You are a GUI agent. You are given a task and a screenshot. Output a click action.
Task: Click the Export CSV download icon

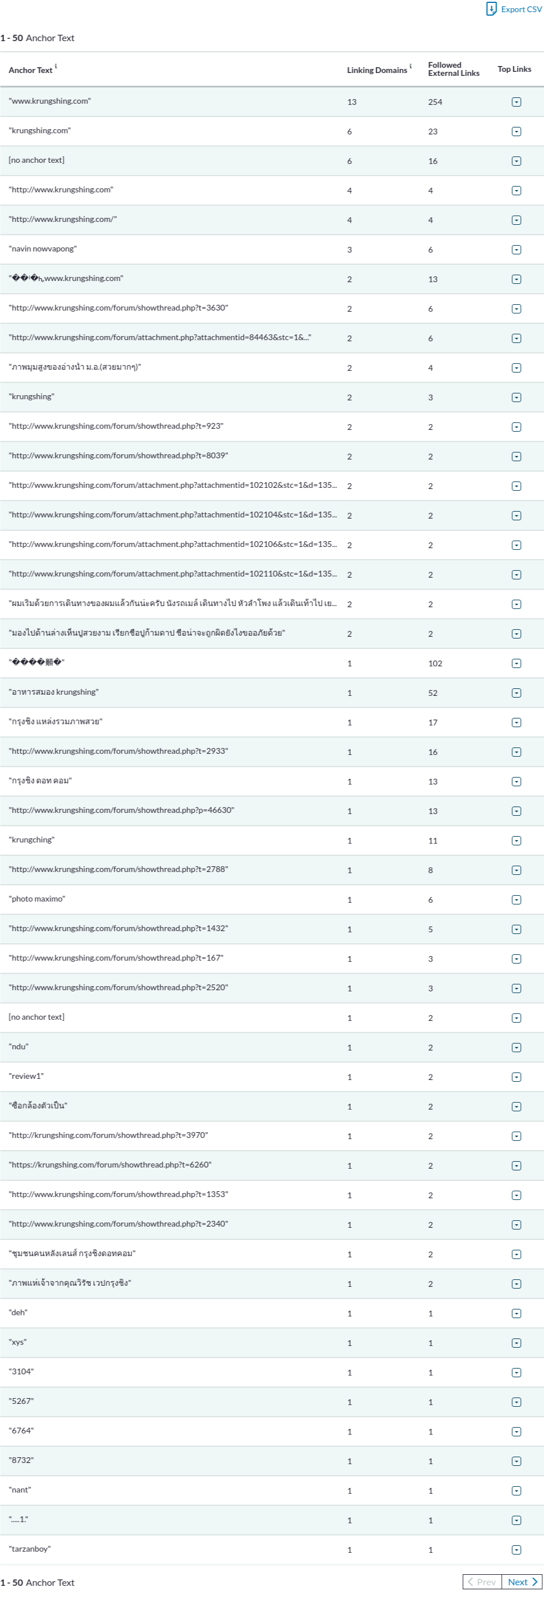(x=491, y=9)
